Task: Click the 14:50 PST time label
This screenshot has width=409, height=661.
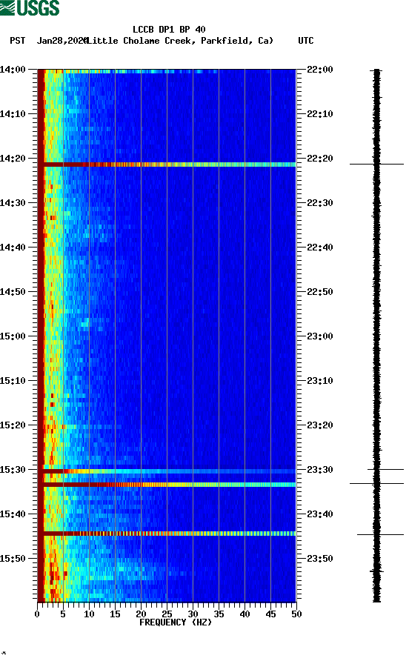Action: (13, 292)
